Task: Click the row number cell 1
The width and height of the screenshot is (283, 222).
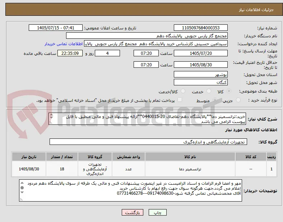Action: 272,169
